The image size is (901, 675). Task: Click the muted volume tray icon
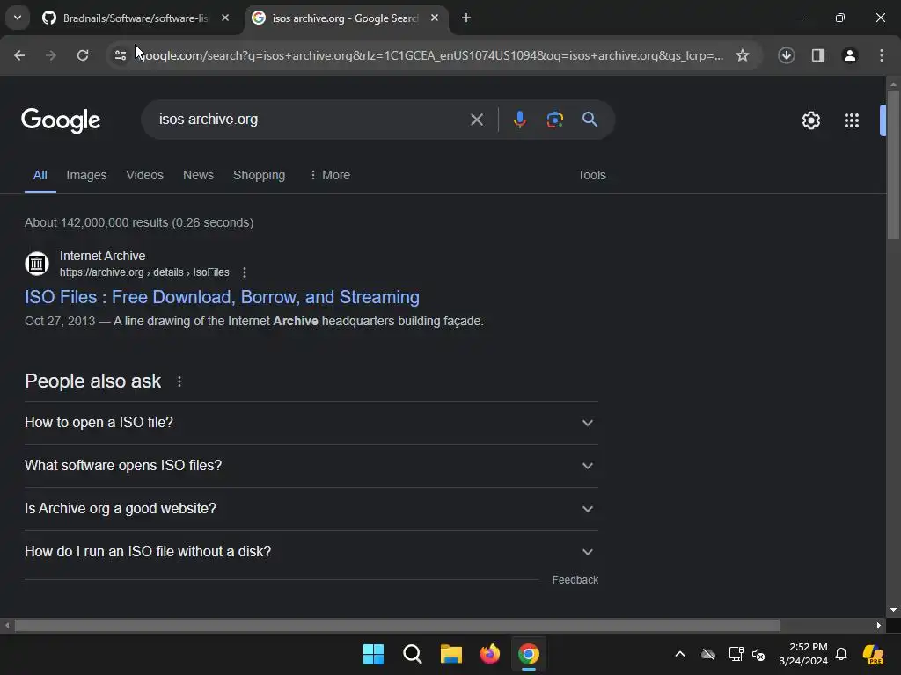pos(758,654)
